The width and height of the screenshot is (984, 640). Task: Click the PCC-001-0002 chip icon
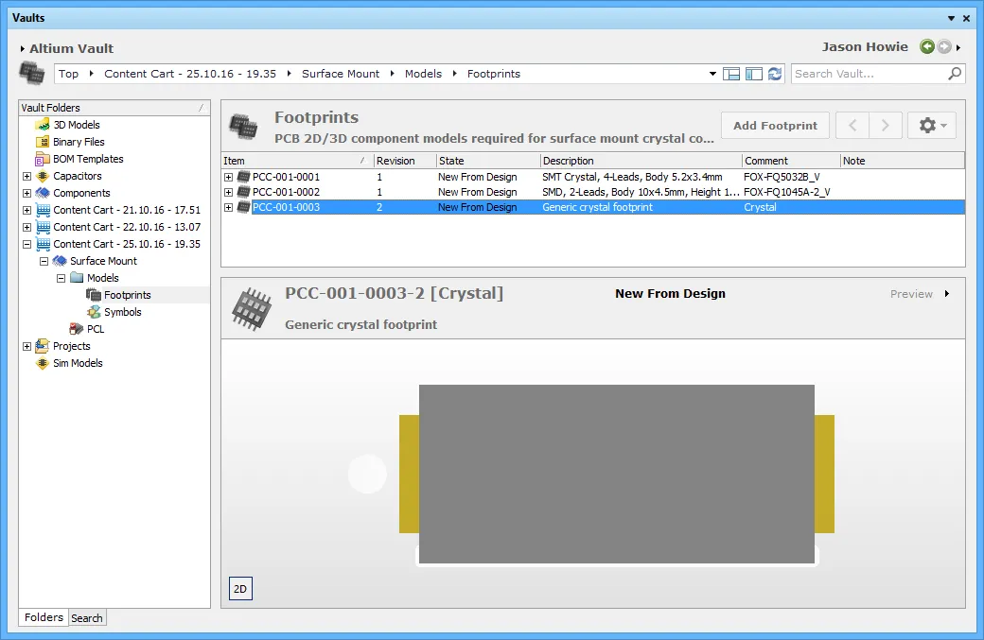coord(243,192)
